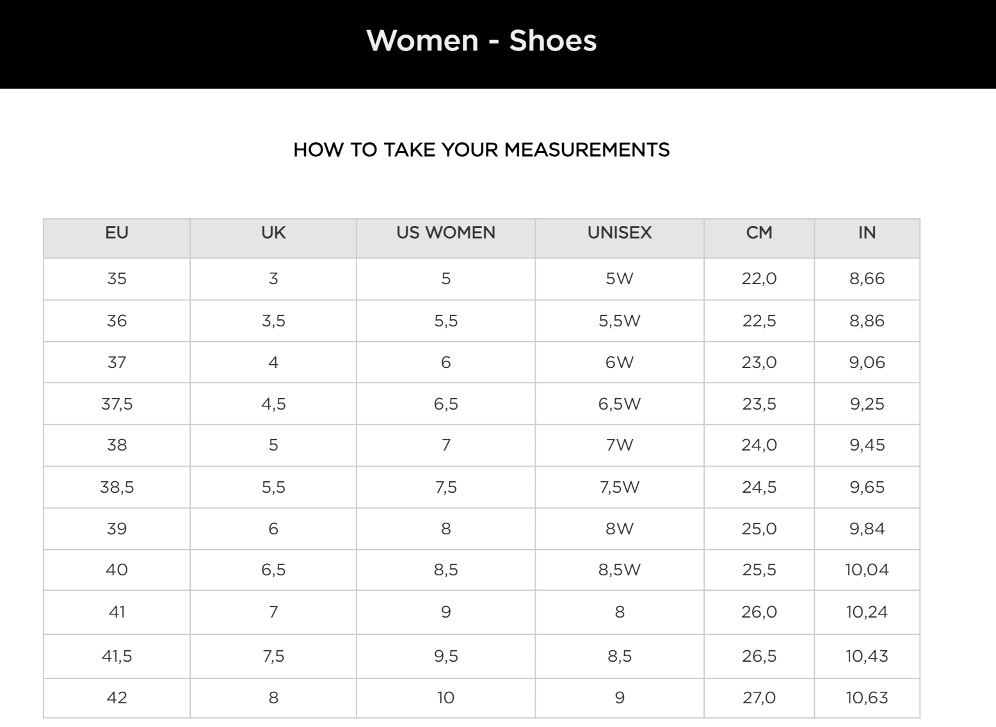This screenshot has width=996, height=727.
Task: Select the UK column header
Action: coord(273,233)
